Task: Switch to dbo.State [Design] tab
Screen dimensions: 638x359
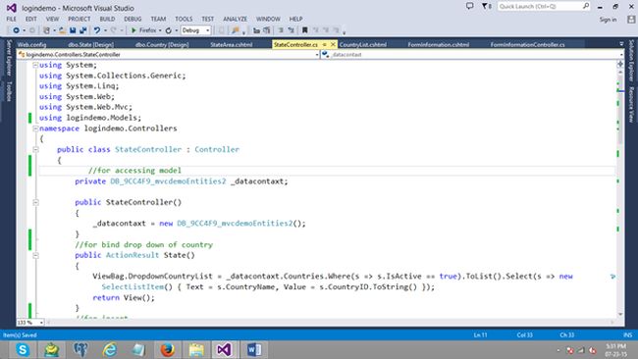Action: pyautogui.click(x=90, y=45)
